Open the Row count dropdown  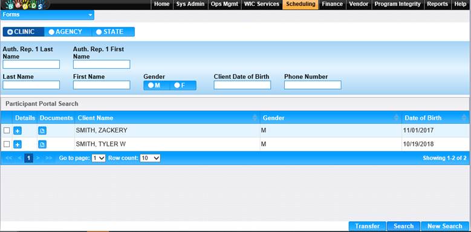(x=150, y=158)
